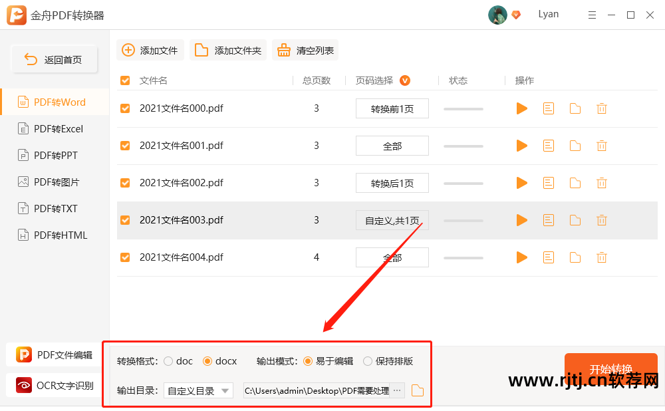Click the VIP badge next to the avatar
The height and width of the screenshot is (411, 665).
(x=516, y=14)
